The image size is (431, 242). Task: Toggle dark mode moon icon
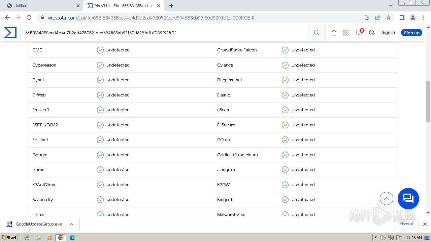click(x=372, y=33)
